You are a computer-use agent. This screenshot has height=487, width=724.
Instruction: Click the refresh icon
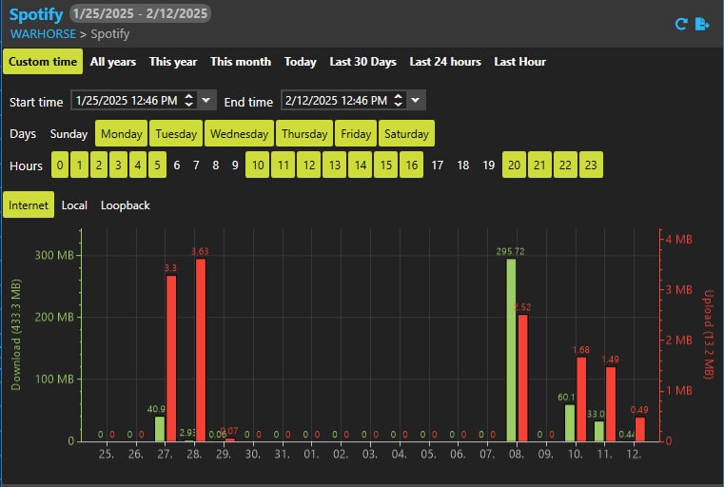click(681, 24)
